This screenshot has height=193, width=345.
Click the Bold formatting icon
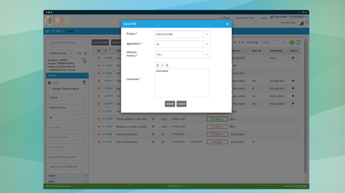(158, 65)
